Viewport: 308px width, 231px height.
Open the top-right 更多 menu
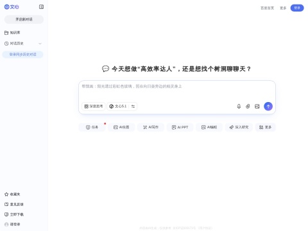pos(283,8)
